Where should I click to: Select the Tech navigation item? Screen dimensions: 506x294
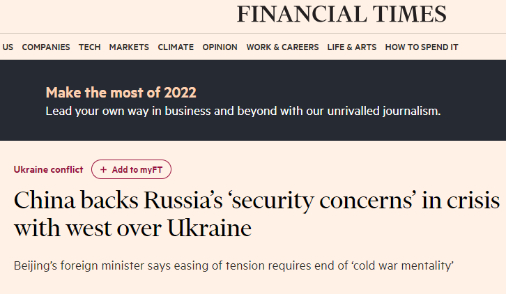[89, 47]
